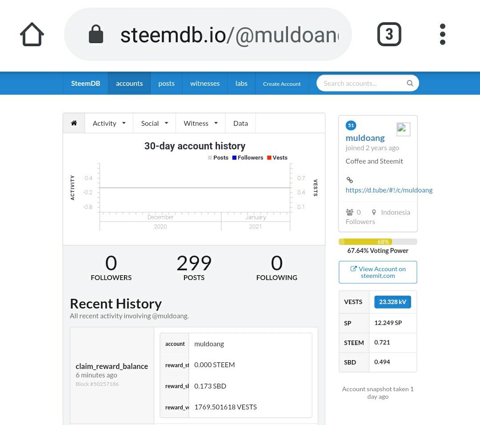Open the accounts navigation tab
This screenshot has width=480, height=425.
129,83
